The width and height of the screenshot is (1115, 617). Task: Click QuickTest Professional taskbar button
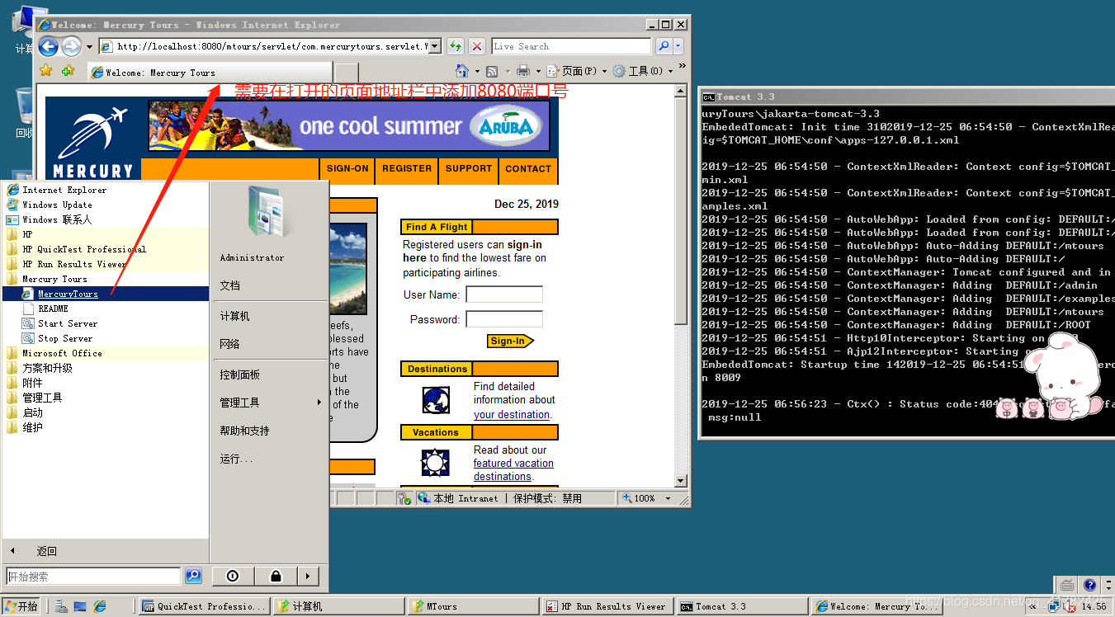205,606
